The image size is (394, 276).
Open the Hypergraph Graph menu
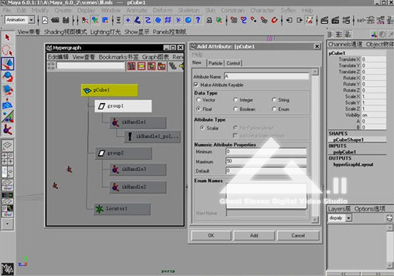point(156,57)
